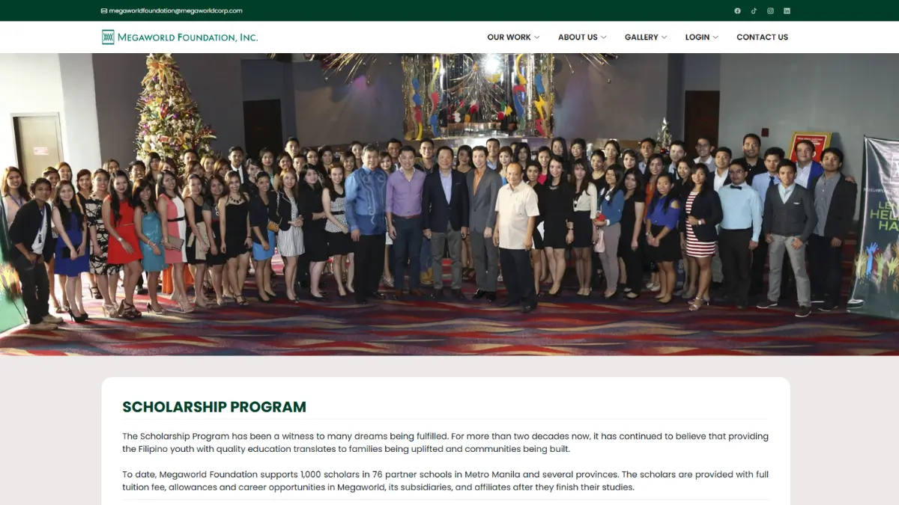This screenshot has width=899, height=505.
Task: Click the scholars group photo banner
Action: tap(449, 204)
